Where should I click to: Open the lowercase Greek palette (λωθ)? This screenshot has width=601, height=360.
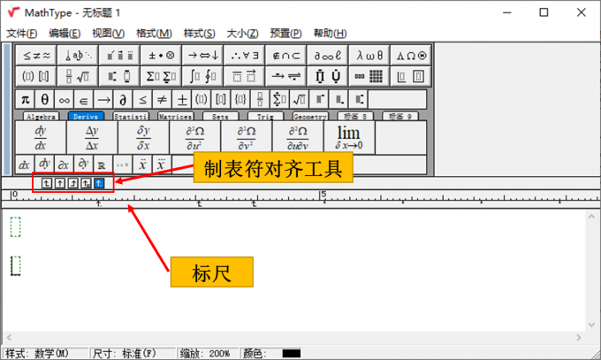(x=369, y=55)
